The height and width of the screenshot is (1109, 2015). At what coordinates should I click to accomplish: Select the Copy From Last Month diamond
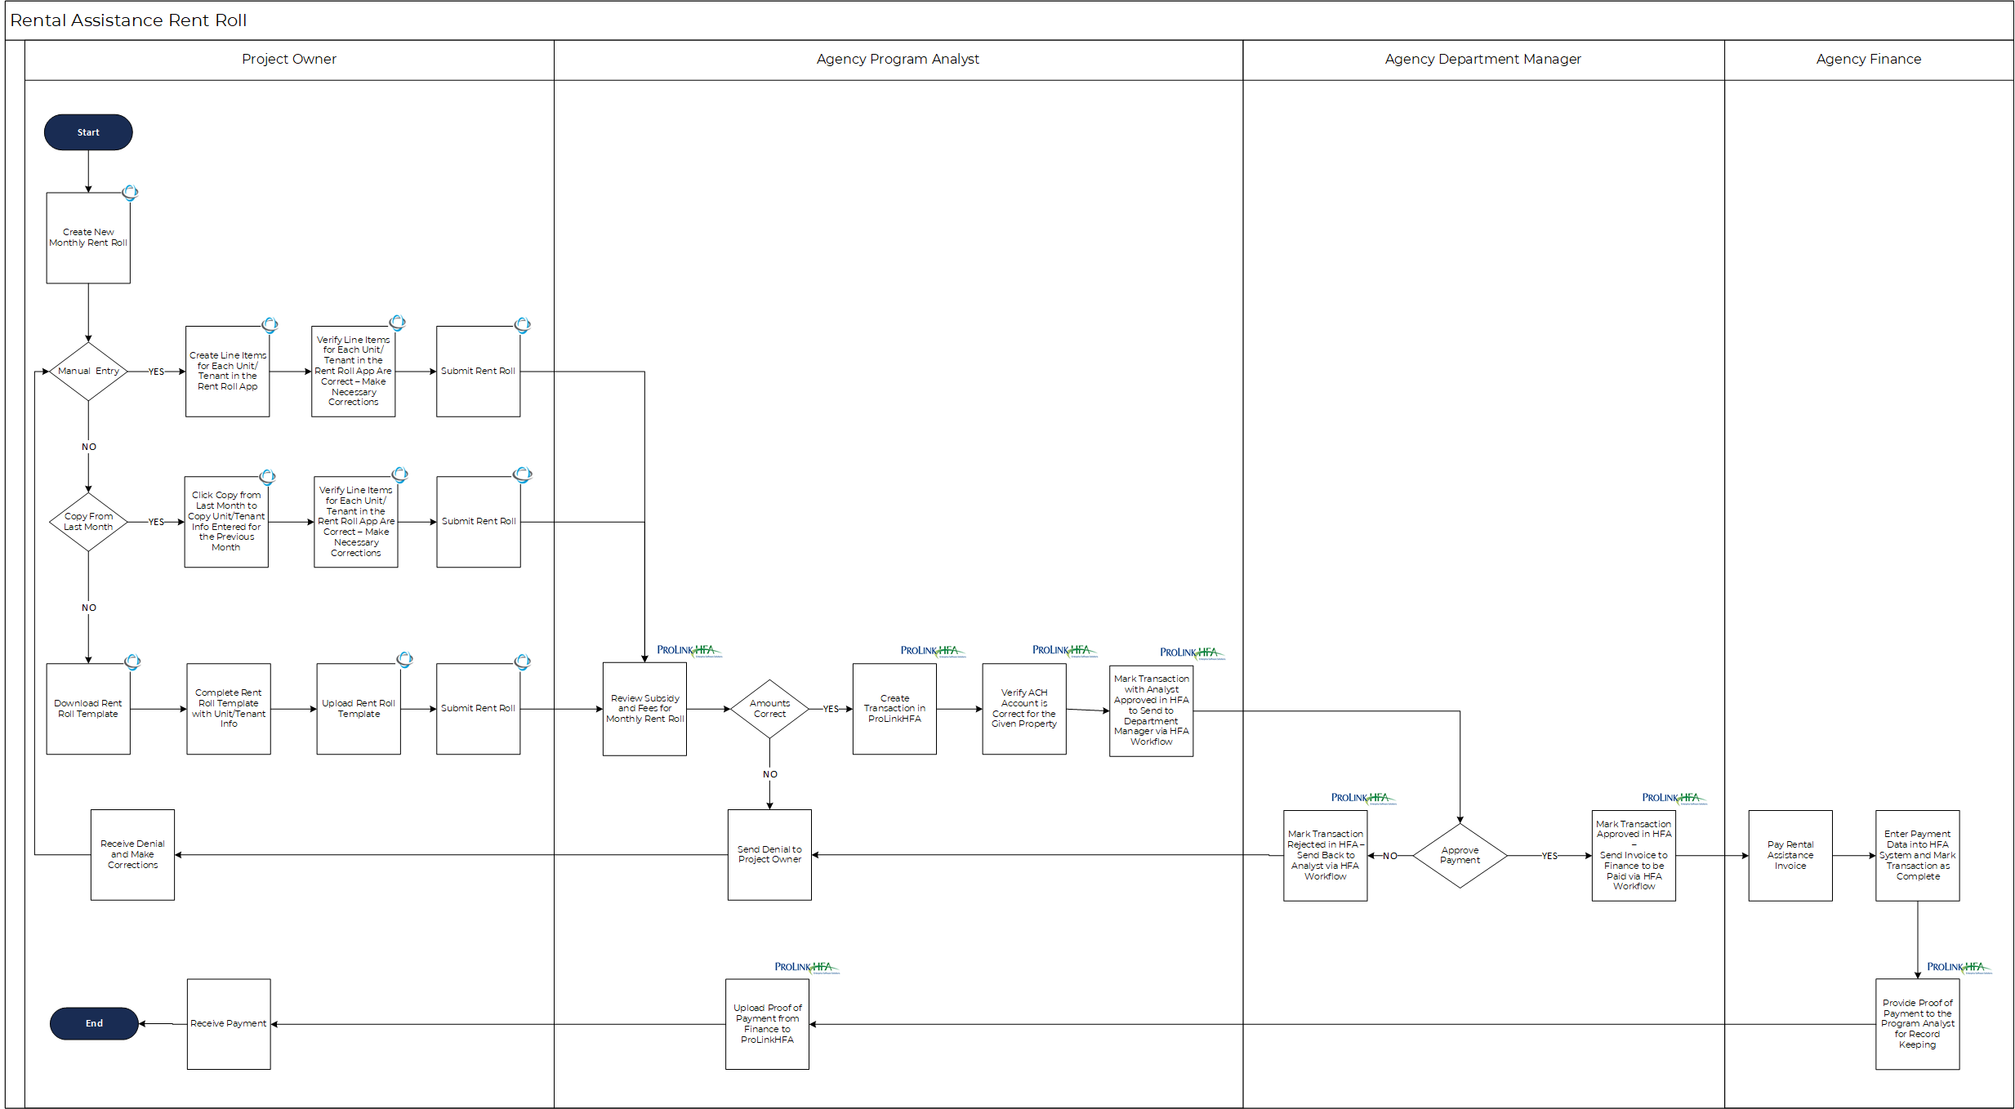tap(88, 522)
